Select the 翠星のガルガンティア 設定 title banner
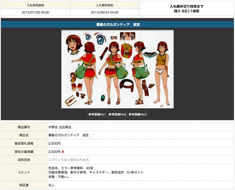Viewport: 235px width, 190px height. pyautogui.click(x=117, y=24)
